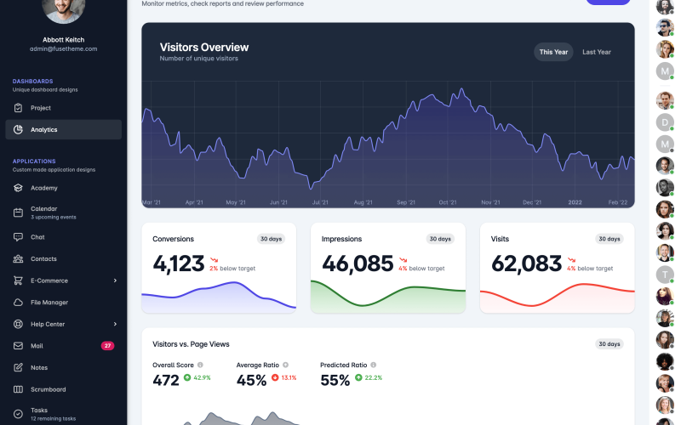Viewport: 681px width, 425px height.
Task: Open the Mail envelope icon
Action: [18, 346]
